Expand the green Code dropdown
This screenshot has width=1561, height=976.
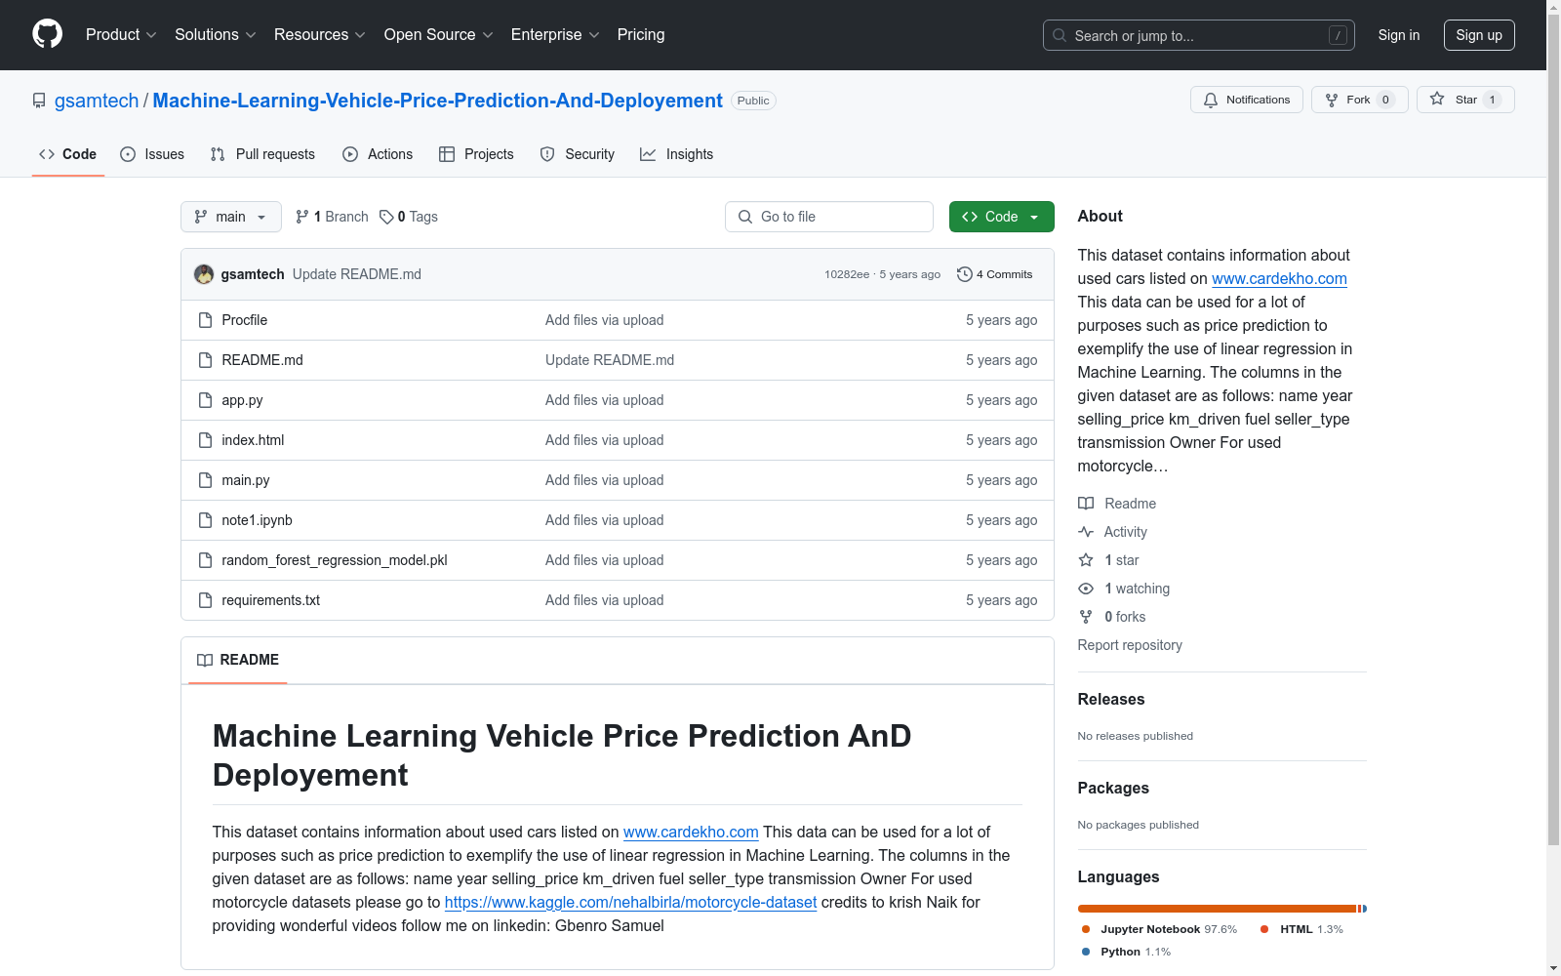1001,217
